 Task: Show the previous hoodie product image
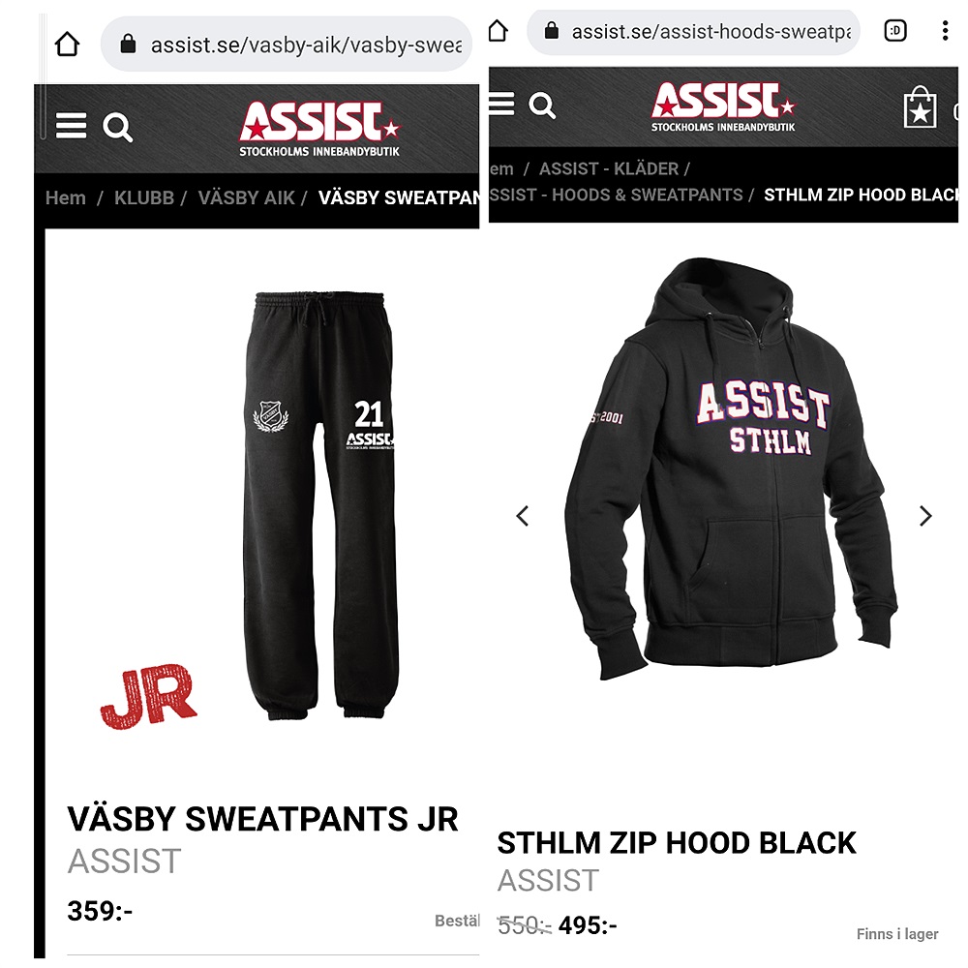(523, 516)
